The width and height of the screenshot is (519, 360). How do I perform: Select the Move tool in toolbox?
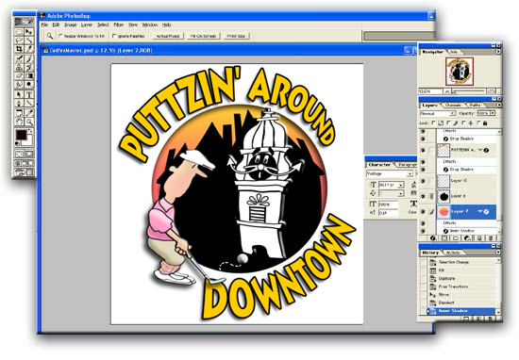(x=29, y=32)
